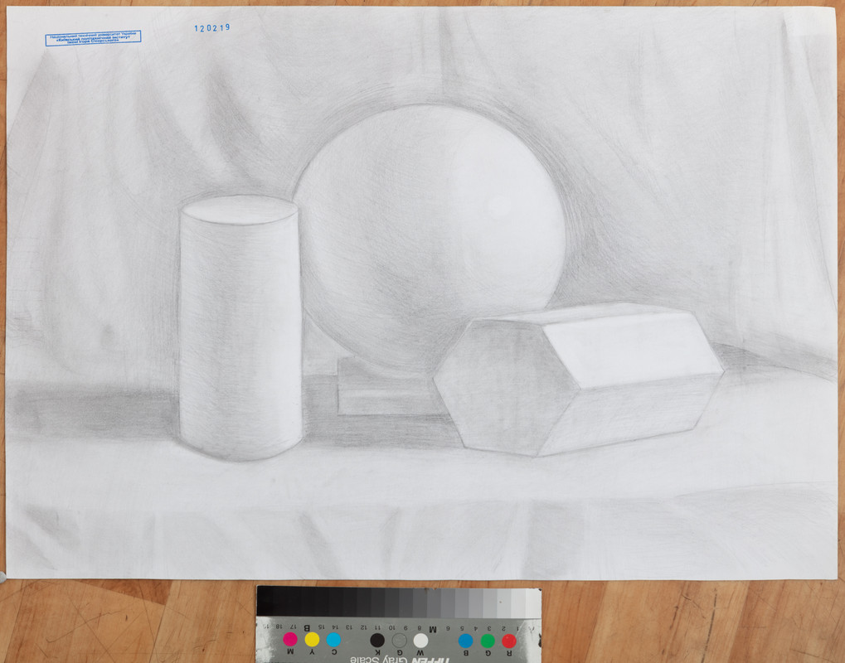Select the white color patch labeled W
Screen dimensions: 845x663
[421, 641]
